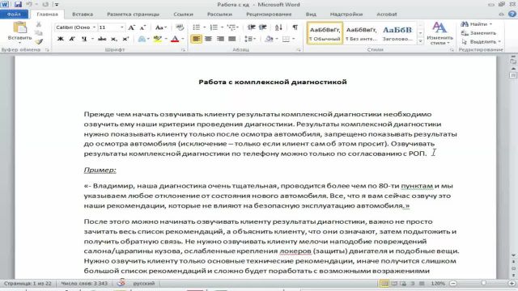Expand the styles gallery More arrow

click(x=420, y=42)
